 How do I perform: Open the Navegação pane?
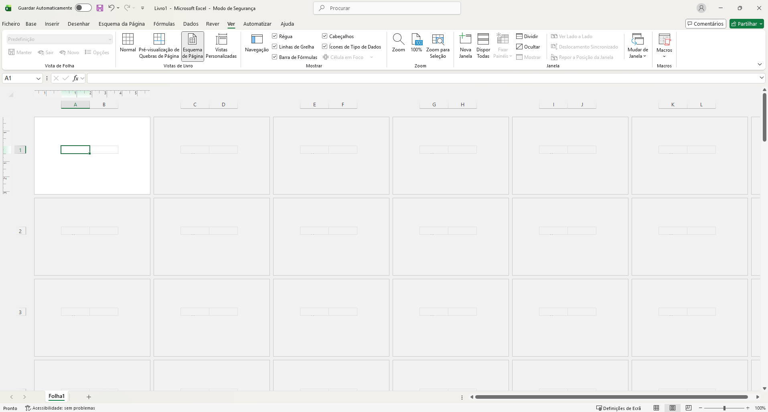[x=257, y=43]
